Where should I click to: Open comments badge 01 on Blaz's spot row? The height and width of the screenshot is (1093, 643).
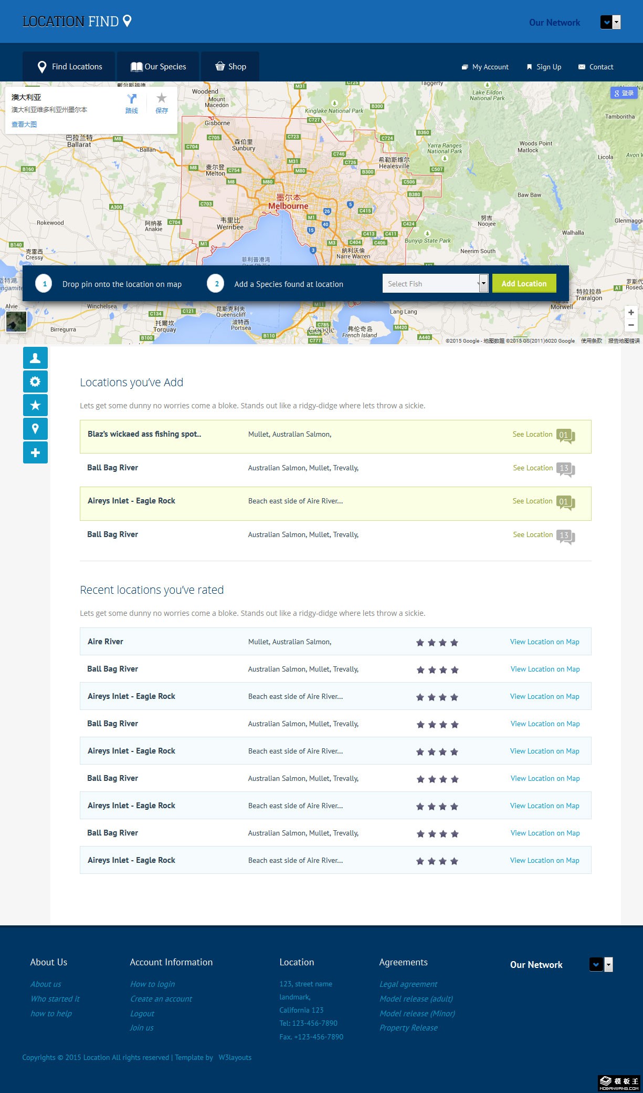pyautogui.click(x=565, y=436)
